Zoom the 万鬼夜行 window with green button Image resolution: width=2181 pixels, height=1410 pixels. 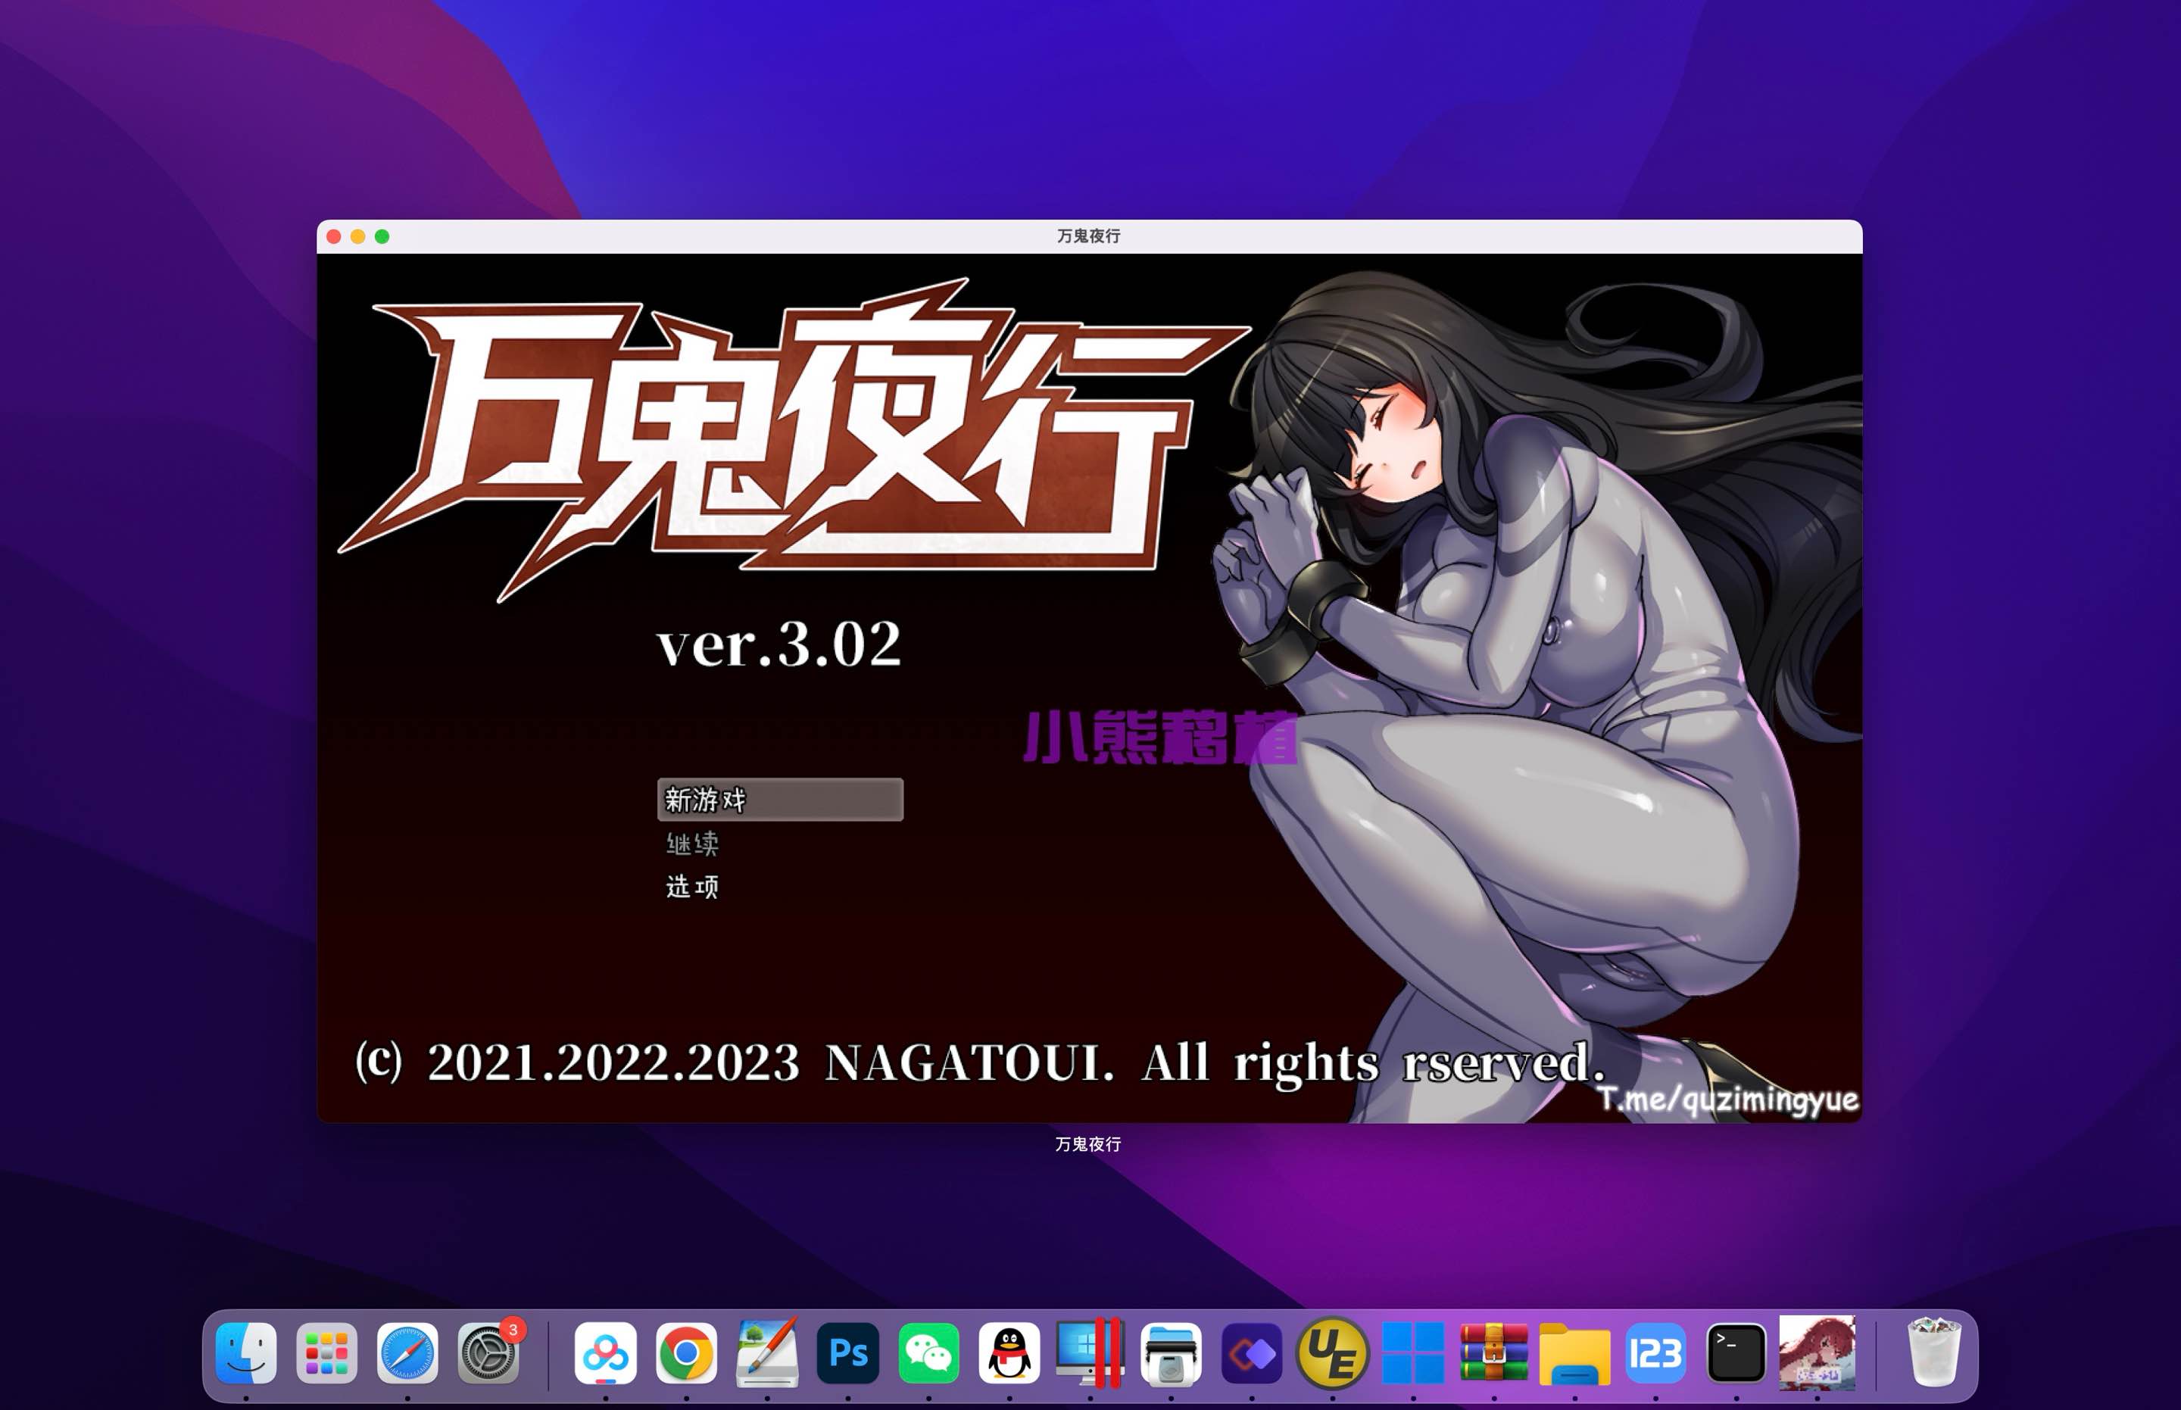tap(382, 236)
